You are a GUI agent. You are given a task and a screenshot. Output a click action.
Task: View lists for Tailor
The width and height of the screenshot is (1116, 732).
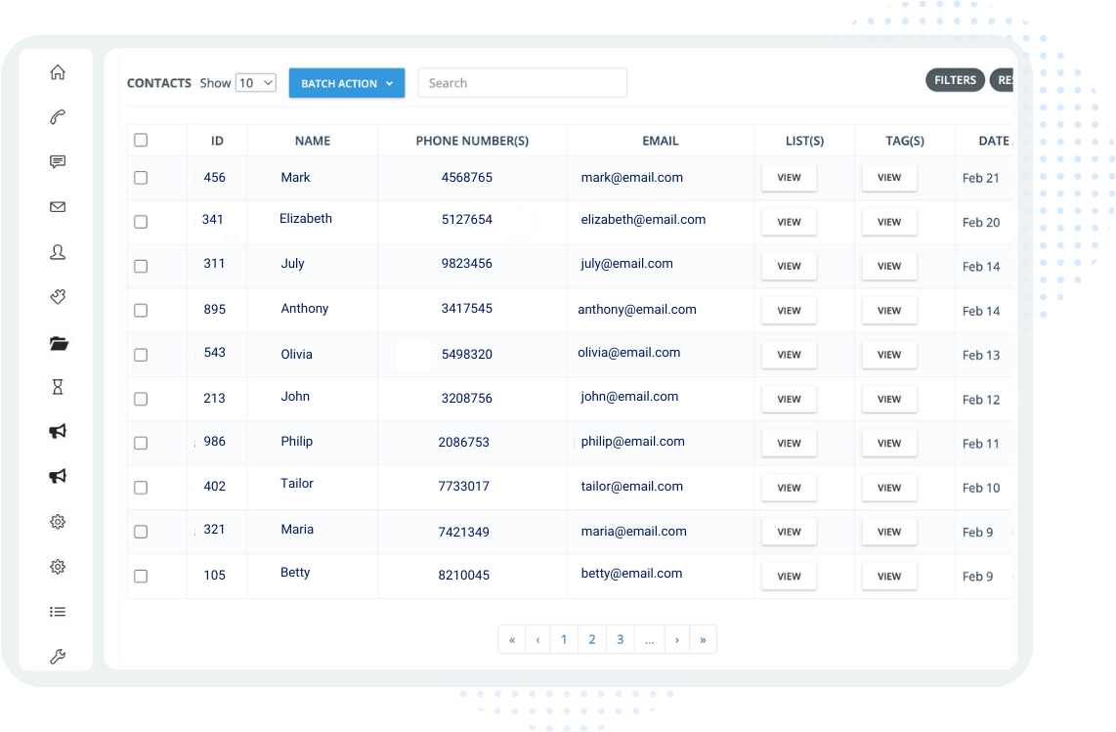click(789, 488)
